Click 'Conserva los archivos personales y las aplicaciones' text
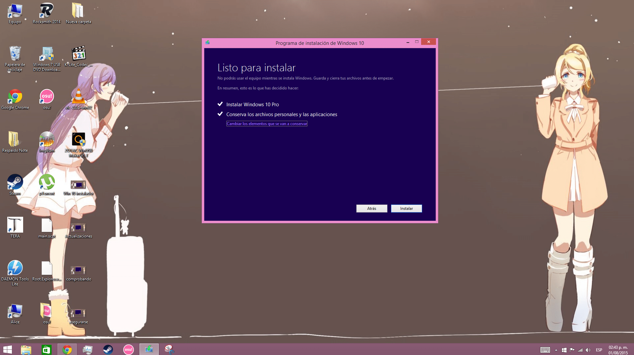This screenshot has height=355, width=634. pyautogui.click(x=282, y=114)
